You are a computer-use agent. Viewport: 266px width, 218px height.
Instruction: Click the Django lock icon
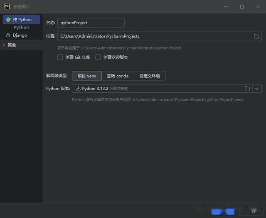tap(8, 35)
